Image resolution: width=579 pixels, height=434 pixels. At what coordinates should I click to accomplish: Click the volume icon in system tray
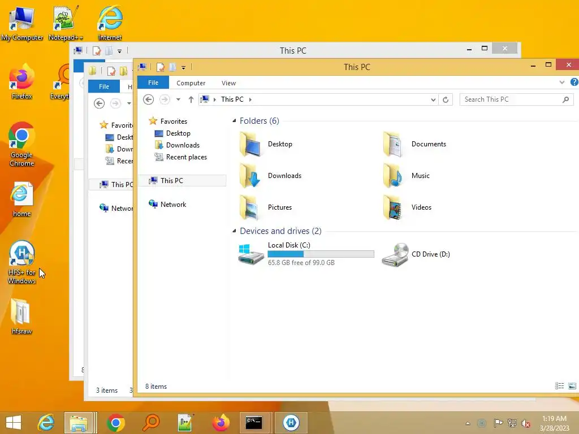click(525, 423)
